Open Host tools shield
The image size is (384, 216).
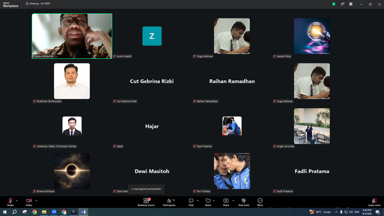click(x=244, y=202)
